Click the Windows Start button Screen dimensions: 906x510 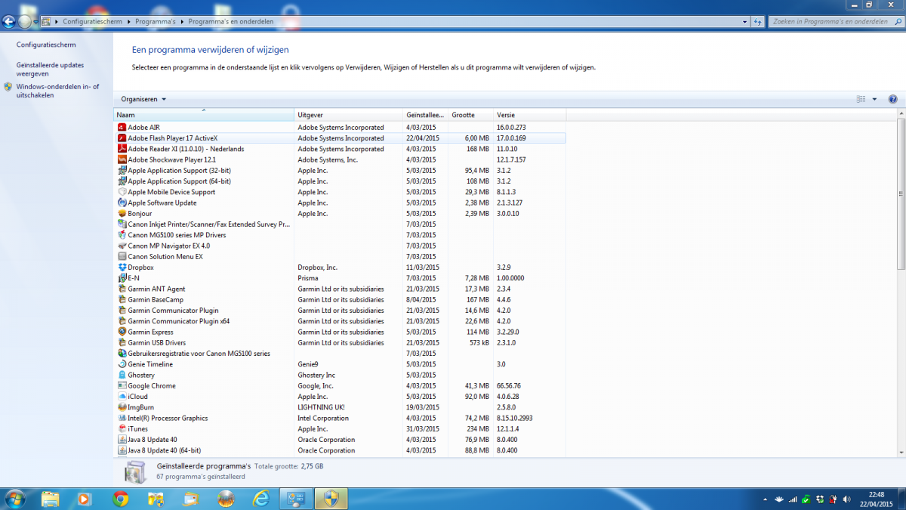(14, 498)
